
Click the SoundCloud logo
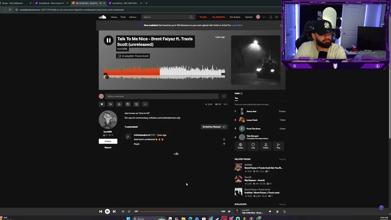pos(102,17)
